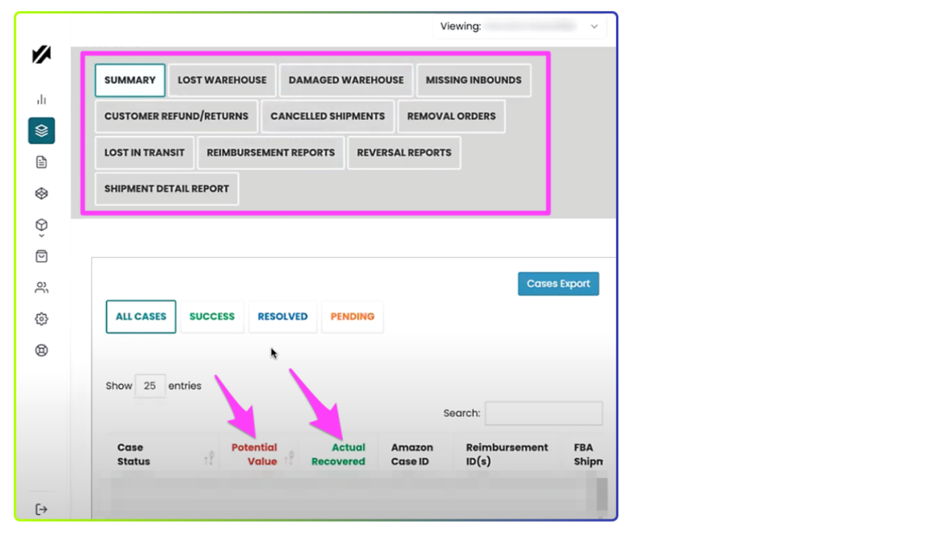This screenshot has width=948, height=533.
Task: Click the diamond-shaped box icon in sidebar
Action: coord(41,193)
